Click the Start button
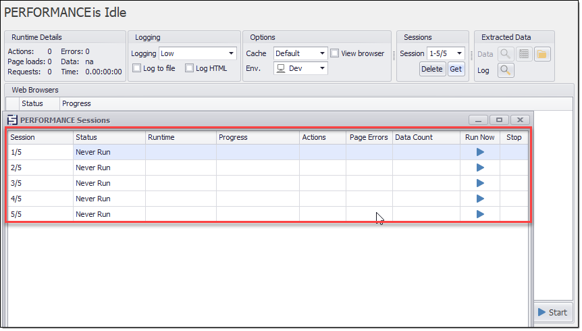Screen dimensions: 582x331 553,312
